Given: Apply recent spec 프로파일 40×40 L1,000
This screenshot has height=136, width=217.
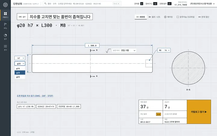Looking at the screenshot, I should click(69, 106).
